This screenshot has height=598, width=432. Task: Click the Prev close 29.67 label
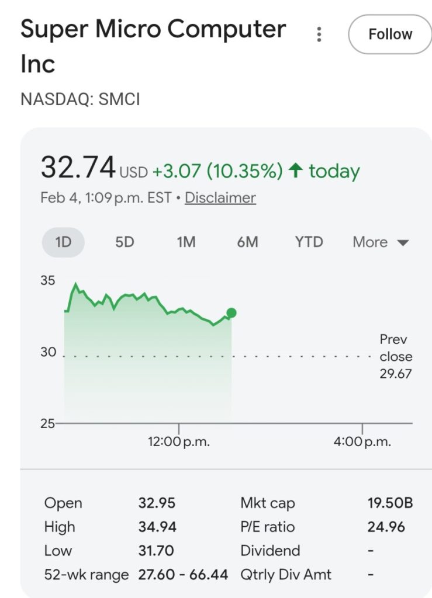click(396, 356)
